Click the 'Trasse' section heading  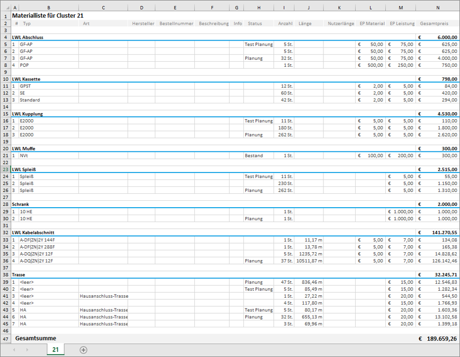(18, 275)
